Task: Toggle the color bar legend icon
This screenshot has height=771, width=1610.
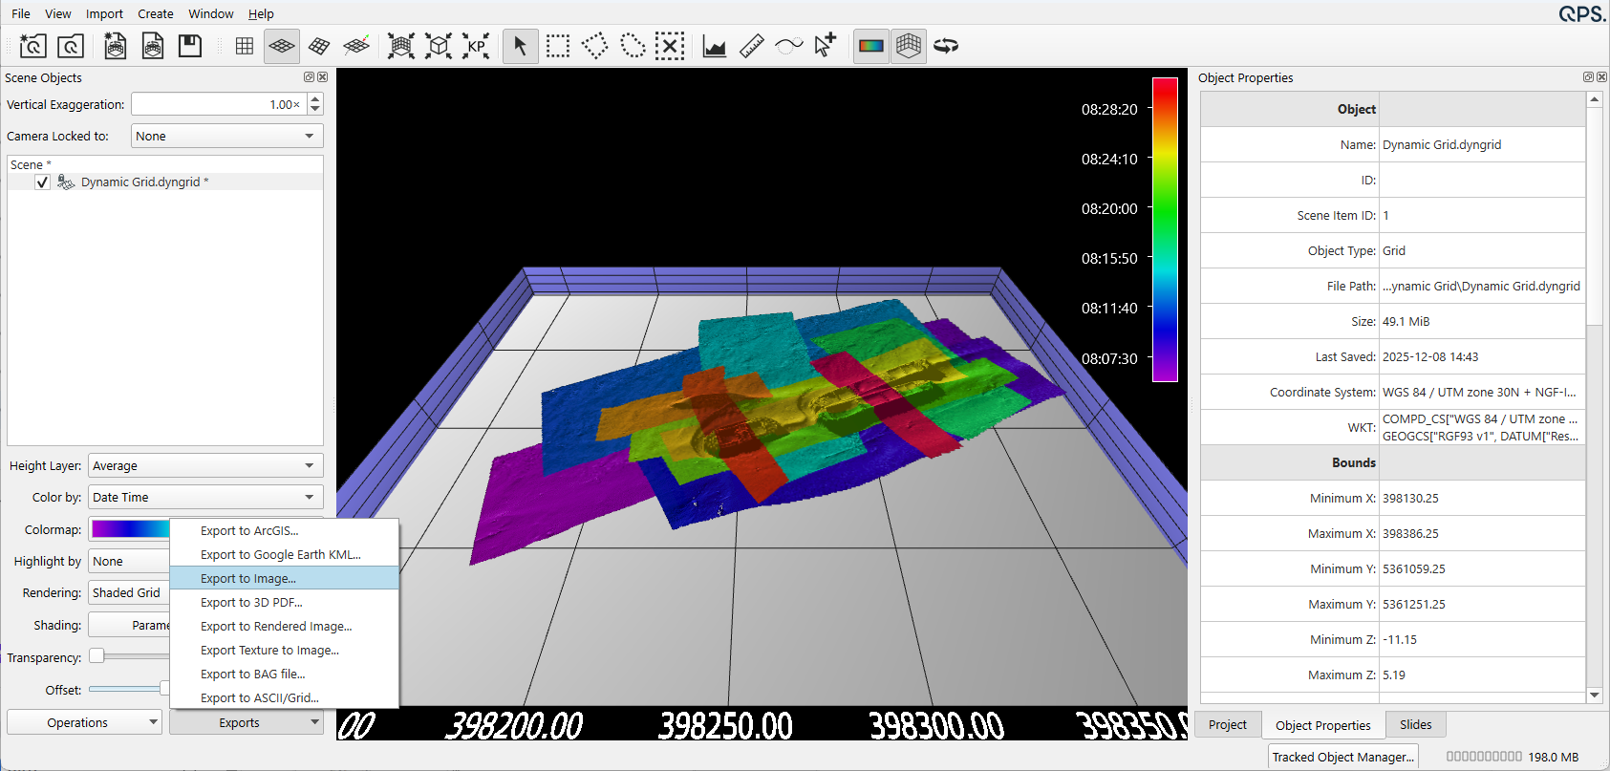Action: [871, 46]
